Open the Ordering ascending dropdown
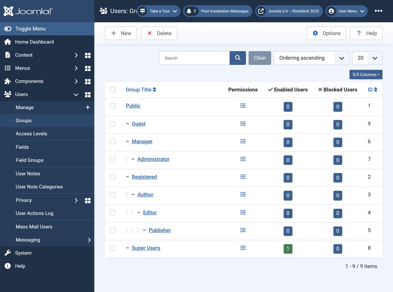 [x=312, y=58]
